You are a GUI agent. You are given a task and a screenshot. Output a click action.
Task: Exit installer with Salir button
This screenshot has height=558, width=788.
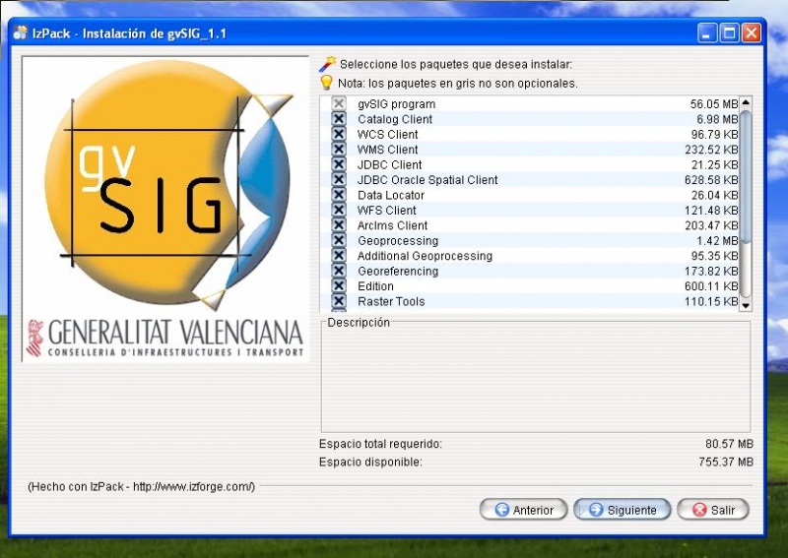(x=713, y=510)
